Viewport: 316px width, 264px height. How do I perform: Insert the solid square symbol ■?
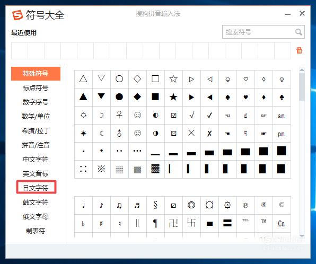[x=155, y=97]
